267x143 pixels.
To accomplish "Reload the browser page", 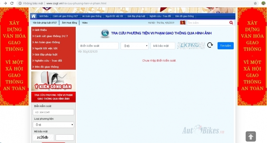I will [x=12, y=3].
